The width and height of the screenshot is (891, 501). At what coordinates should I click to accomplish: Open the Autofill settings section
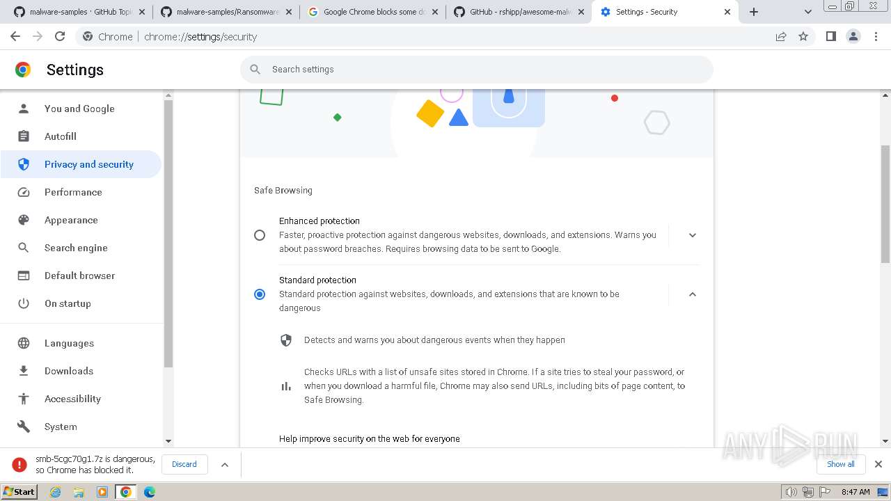[x=81, y=136]
